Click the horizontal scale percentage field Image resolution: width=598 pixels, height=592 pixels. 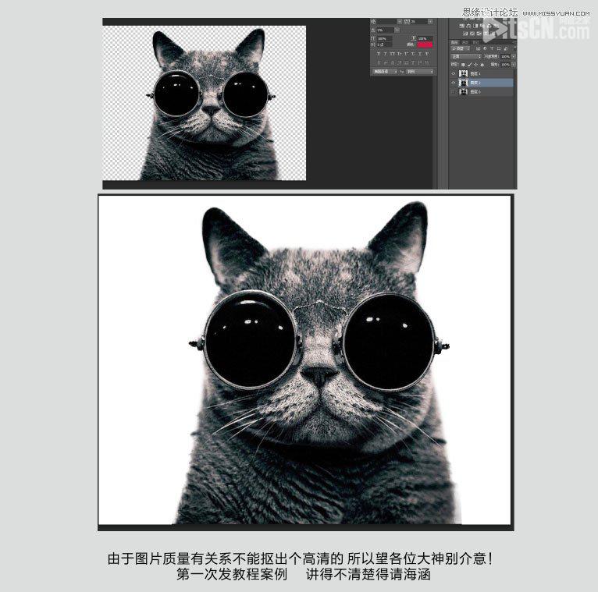pos(425,38)
